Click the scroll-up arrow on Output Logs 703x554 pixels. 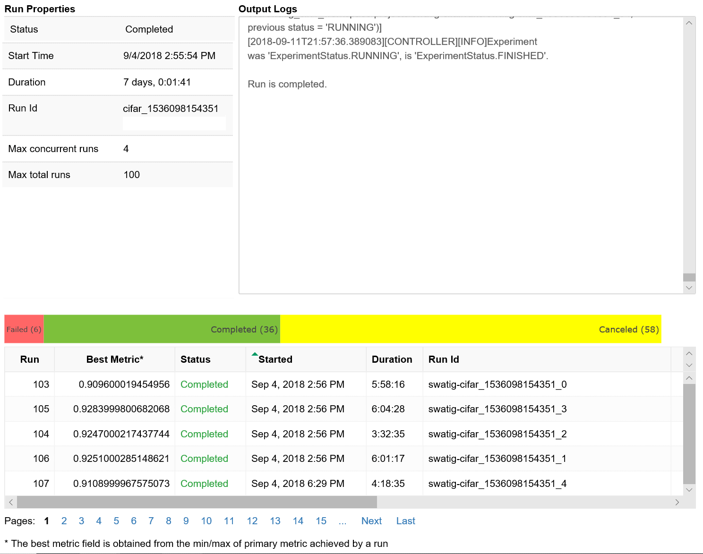point(689,22)
